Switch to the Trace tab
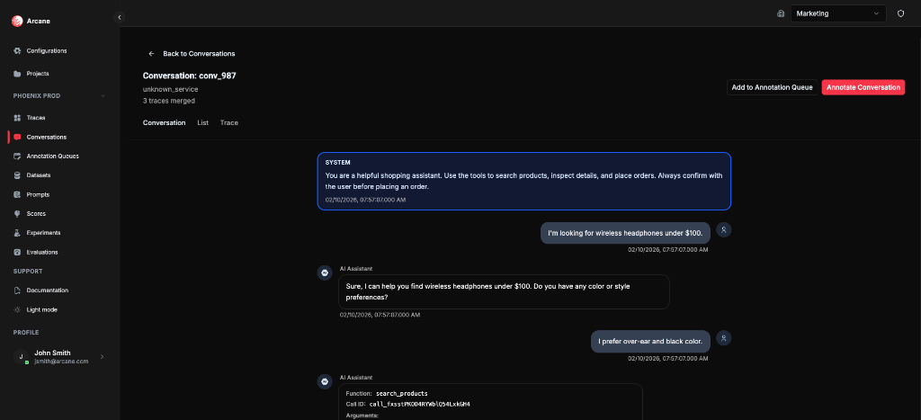This screenshot has width=921, height=420. coord(229,123)
